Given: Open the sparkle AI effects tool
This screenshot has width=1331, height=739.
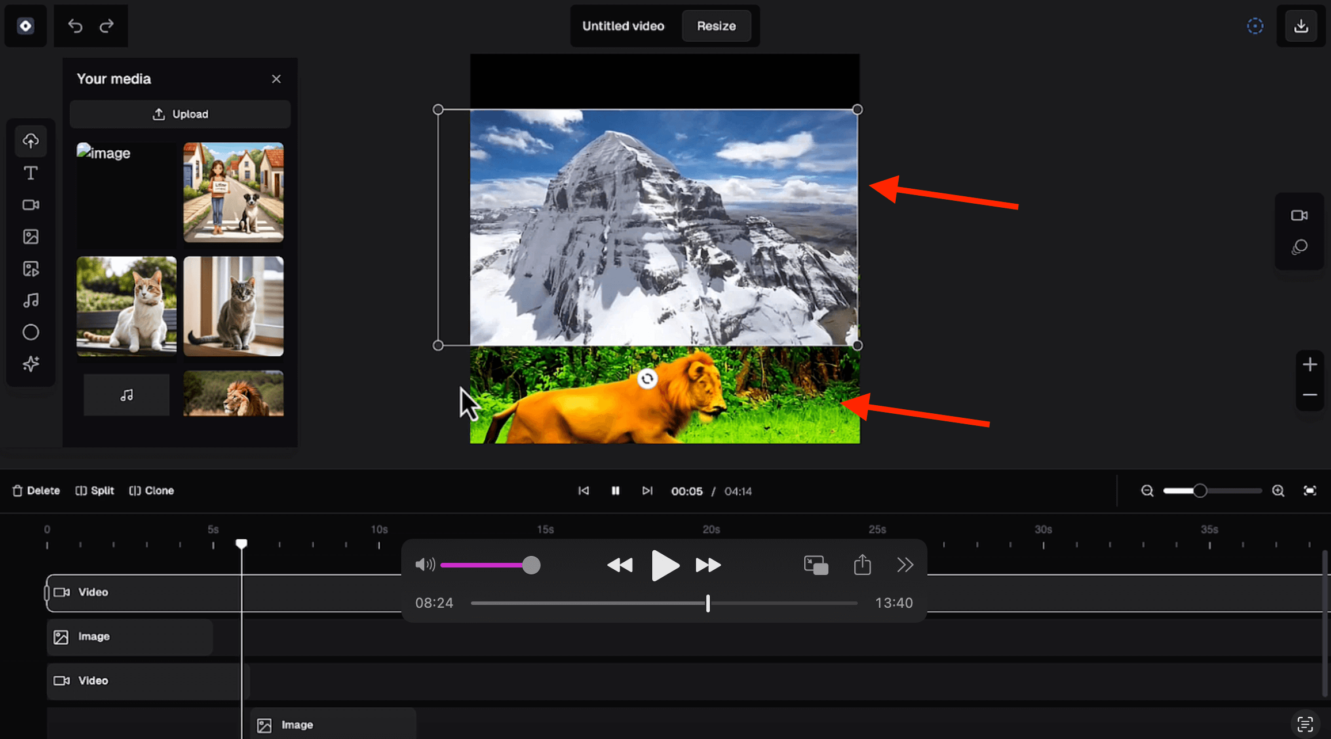Looking at the screenshot, I should click(31, 364).
